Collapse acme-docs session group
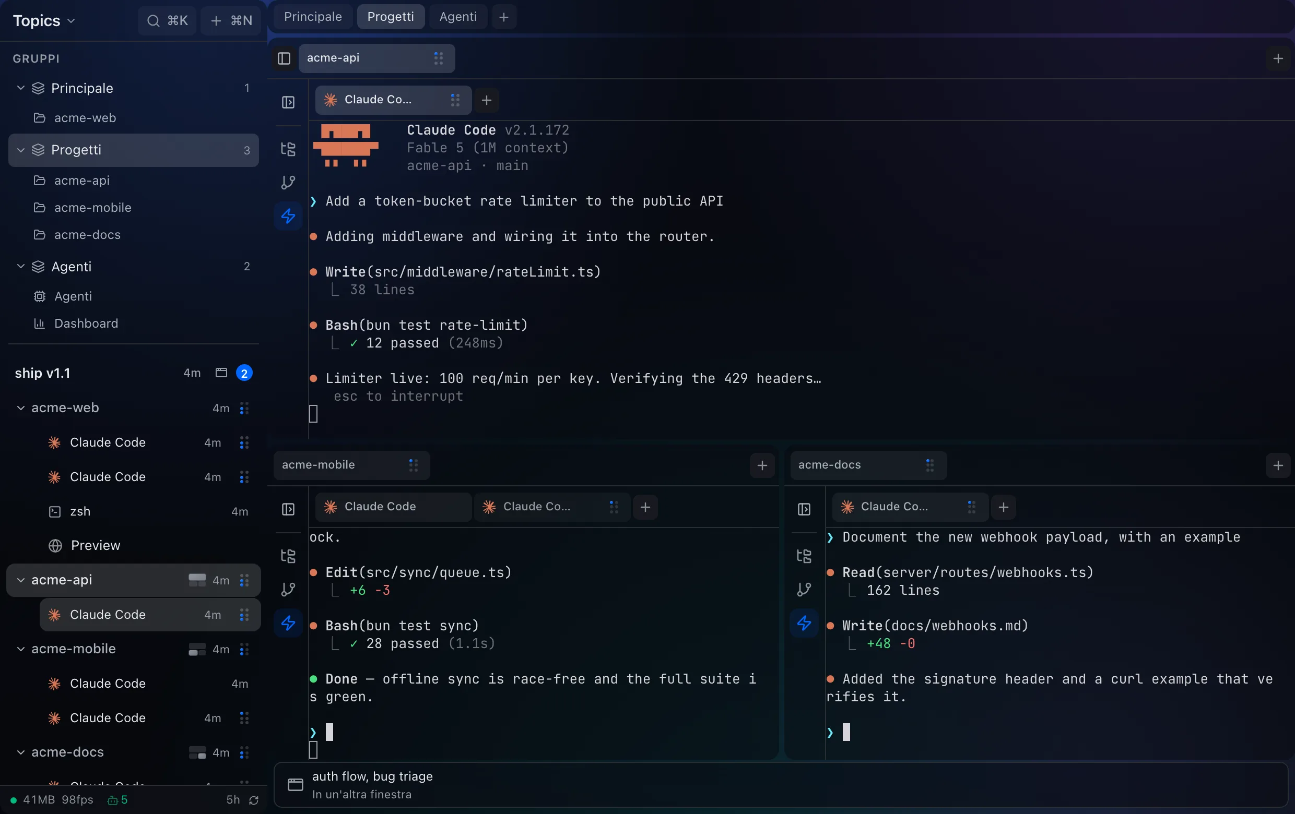 pyautogui.click(x=20, y=752)
